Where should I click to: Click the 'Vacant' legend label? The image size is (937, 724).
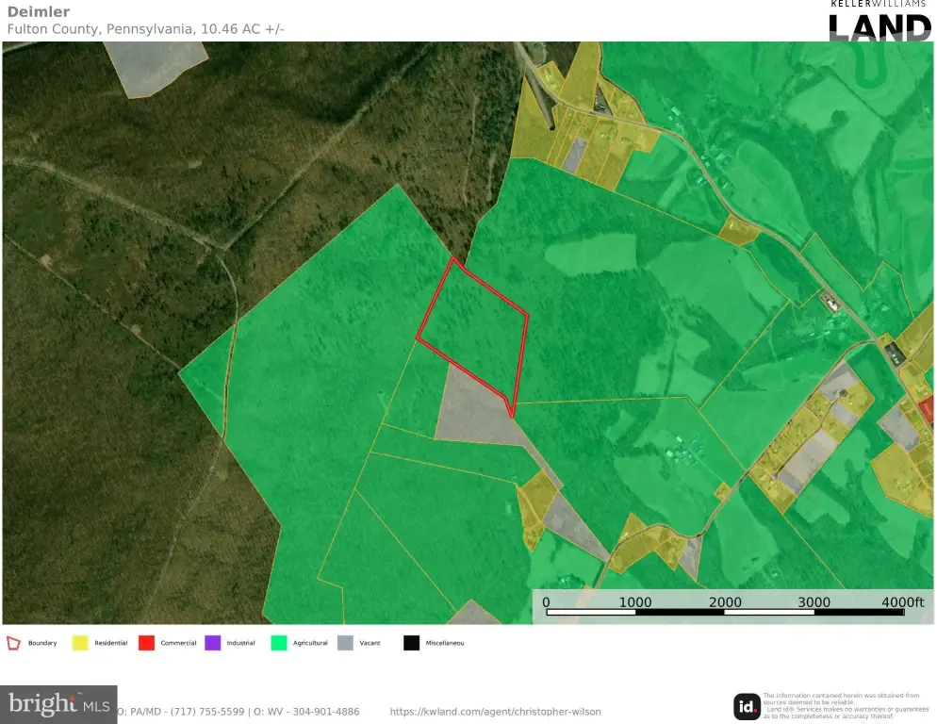[370, 643]
